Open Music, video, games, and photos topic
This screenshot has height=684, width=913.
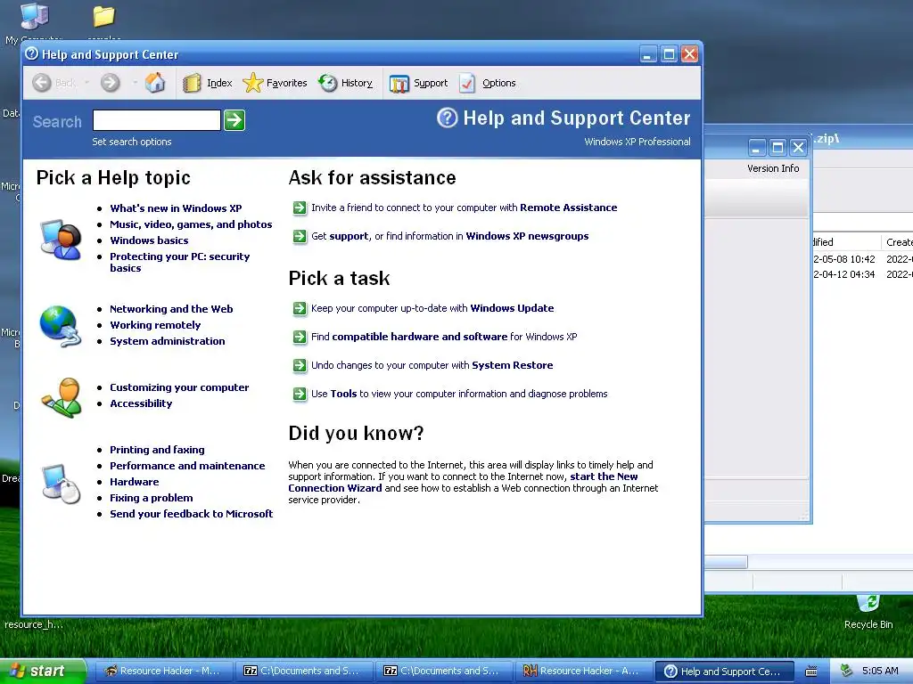(191, 224)
